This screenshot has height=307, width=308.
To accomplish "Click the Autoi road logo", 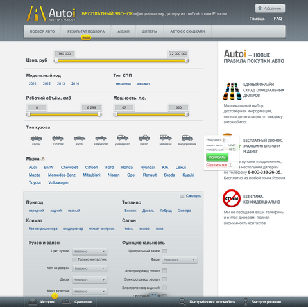I will click(36, 13).
